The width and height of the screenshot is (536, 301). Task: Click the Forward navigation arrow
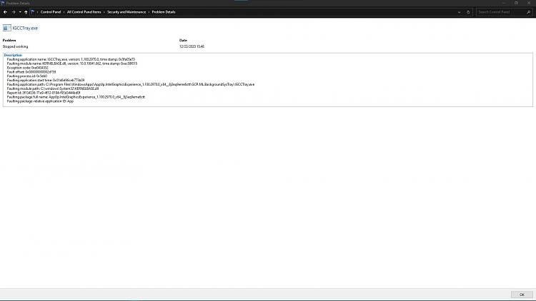point(14,12)
